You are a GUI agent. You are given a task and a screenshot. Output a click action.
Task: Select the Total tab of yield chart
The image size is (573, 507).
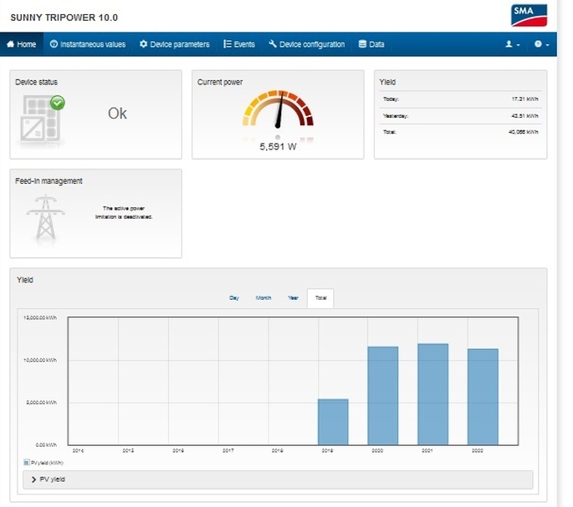(320, 298)
